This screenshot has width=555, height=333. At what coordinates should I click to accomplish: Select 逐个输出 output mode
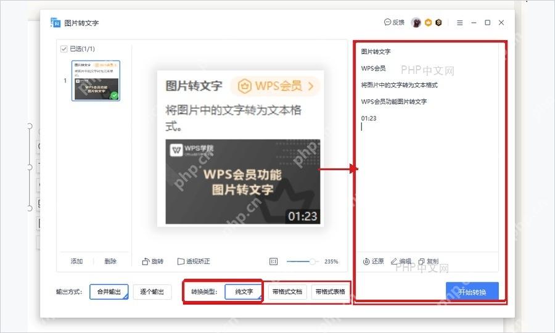(152, 292)
